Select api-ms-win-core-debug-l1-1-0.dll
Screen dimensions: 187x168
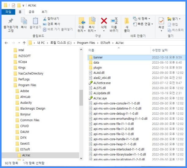click(116, 114)
